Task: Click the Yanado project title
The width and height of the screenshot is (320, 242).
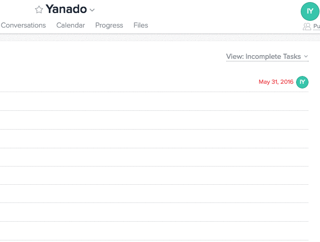Action: (x=66, y=9)
